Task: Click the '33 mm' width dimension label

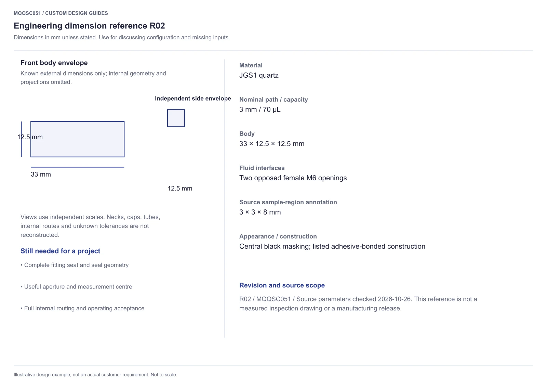Action: click(41, 174)
